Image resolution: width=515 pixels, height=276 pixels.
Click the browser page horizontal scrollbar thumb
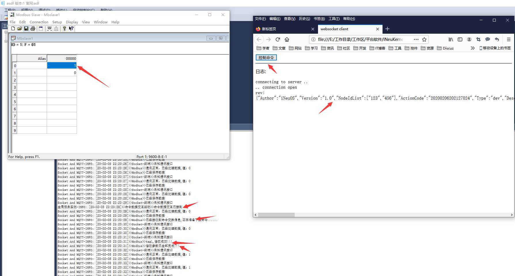coord(276,215)
